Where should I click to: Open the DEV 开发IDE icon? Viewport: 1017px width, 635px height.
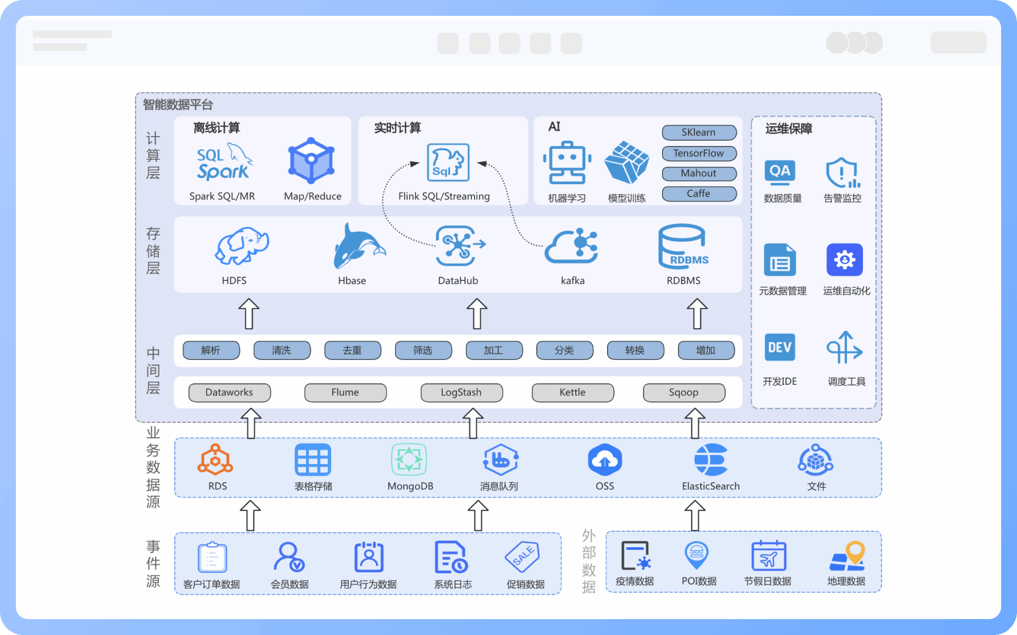pyautogui.click(x=780, y=348)
